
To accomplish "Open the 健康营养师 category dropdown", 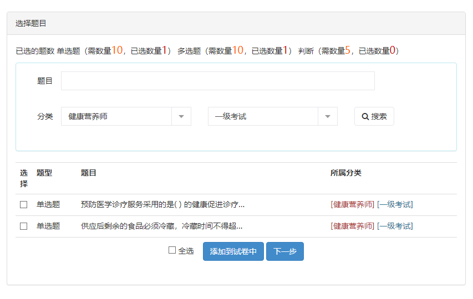I will point(126,116).
